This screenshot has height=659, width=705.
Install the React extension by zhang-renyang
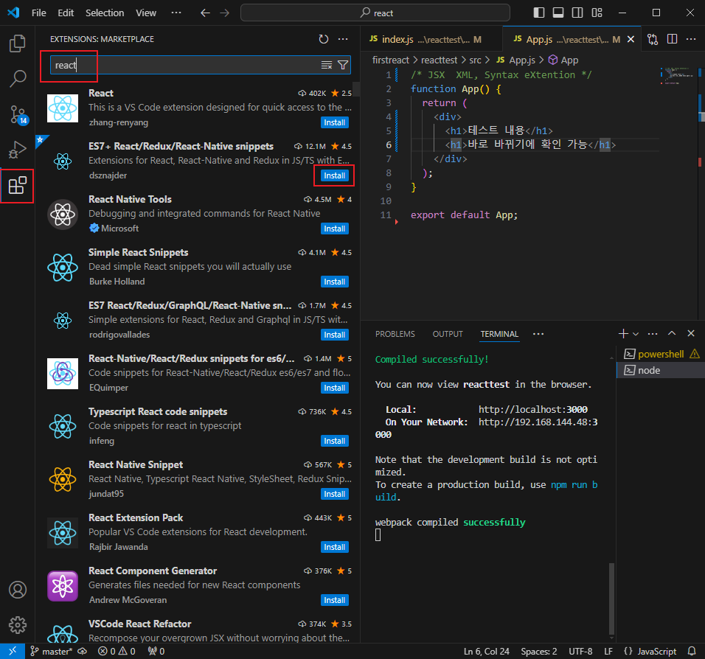coord(335,122)
